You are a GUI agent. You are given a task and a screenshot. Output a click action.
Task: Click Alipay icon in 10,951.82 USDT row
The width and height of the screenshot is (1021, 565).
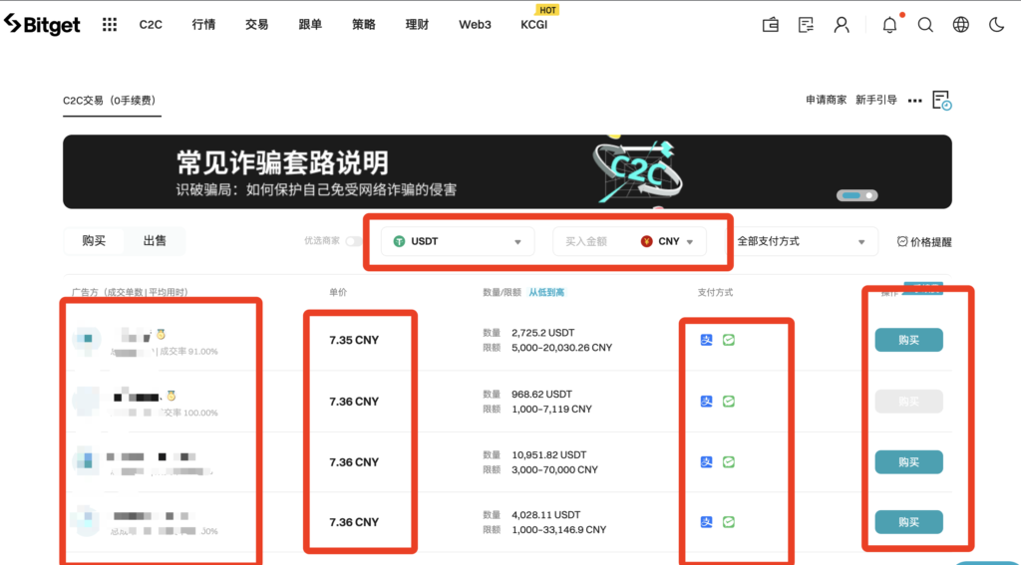pos(707,461)
